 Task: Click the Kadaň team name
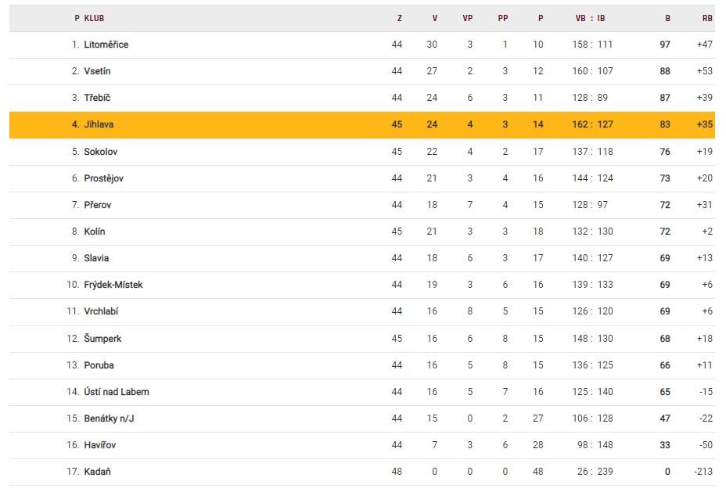click(97, 472)
